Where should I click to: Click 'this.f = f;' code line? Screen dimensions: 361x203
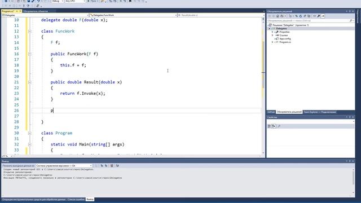point(73,65)
